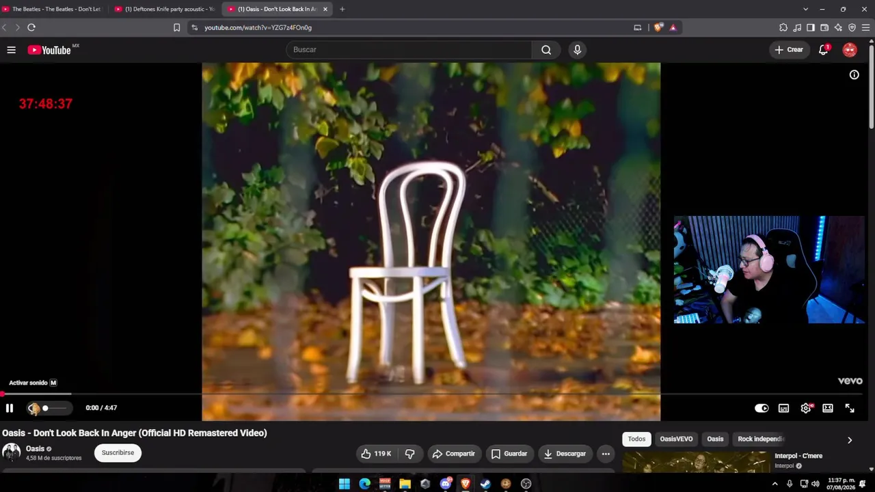Open the browser main menu
This screenshot has width=875, height=492.
click(x=865, y=27)
